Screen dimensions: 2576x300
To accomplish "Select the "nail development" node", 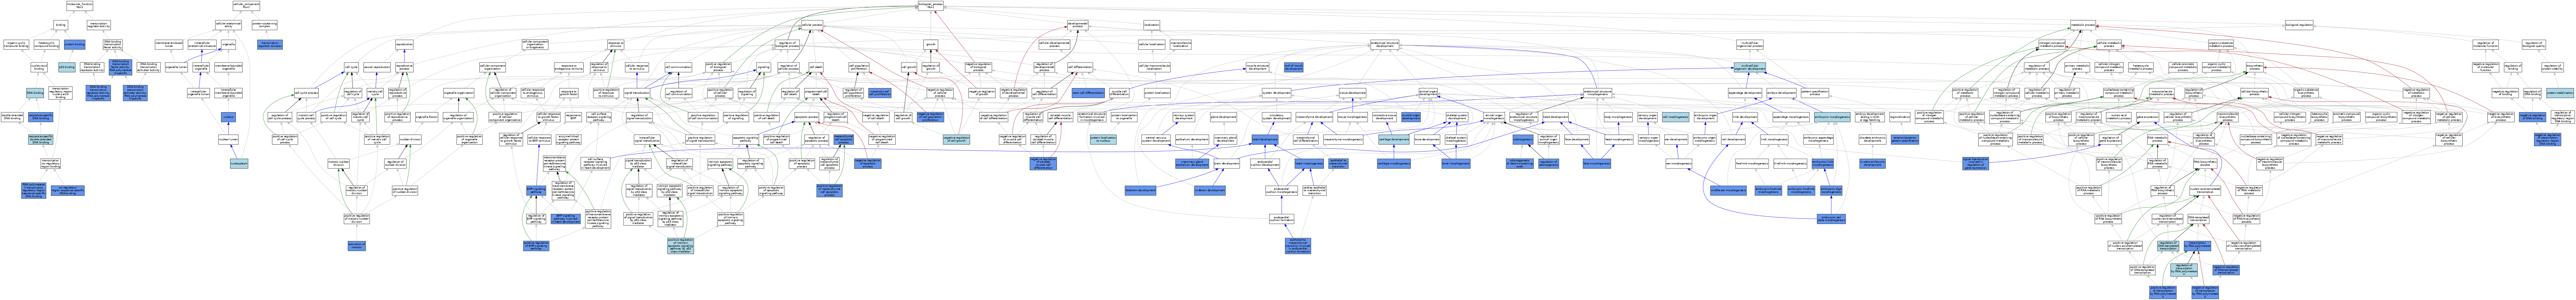I will coord(1733,140).
